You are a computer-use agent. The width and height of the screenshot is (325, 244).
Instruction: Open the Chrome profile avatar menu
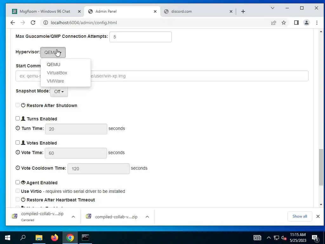tap(307, 23)
